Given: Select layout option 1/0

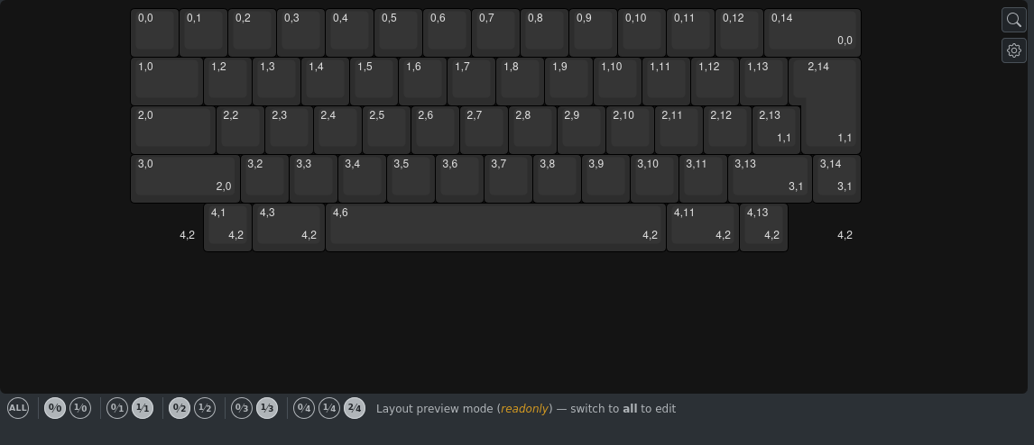Looking at the screenshot, I should [x=79, y=408].
